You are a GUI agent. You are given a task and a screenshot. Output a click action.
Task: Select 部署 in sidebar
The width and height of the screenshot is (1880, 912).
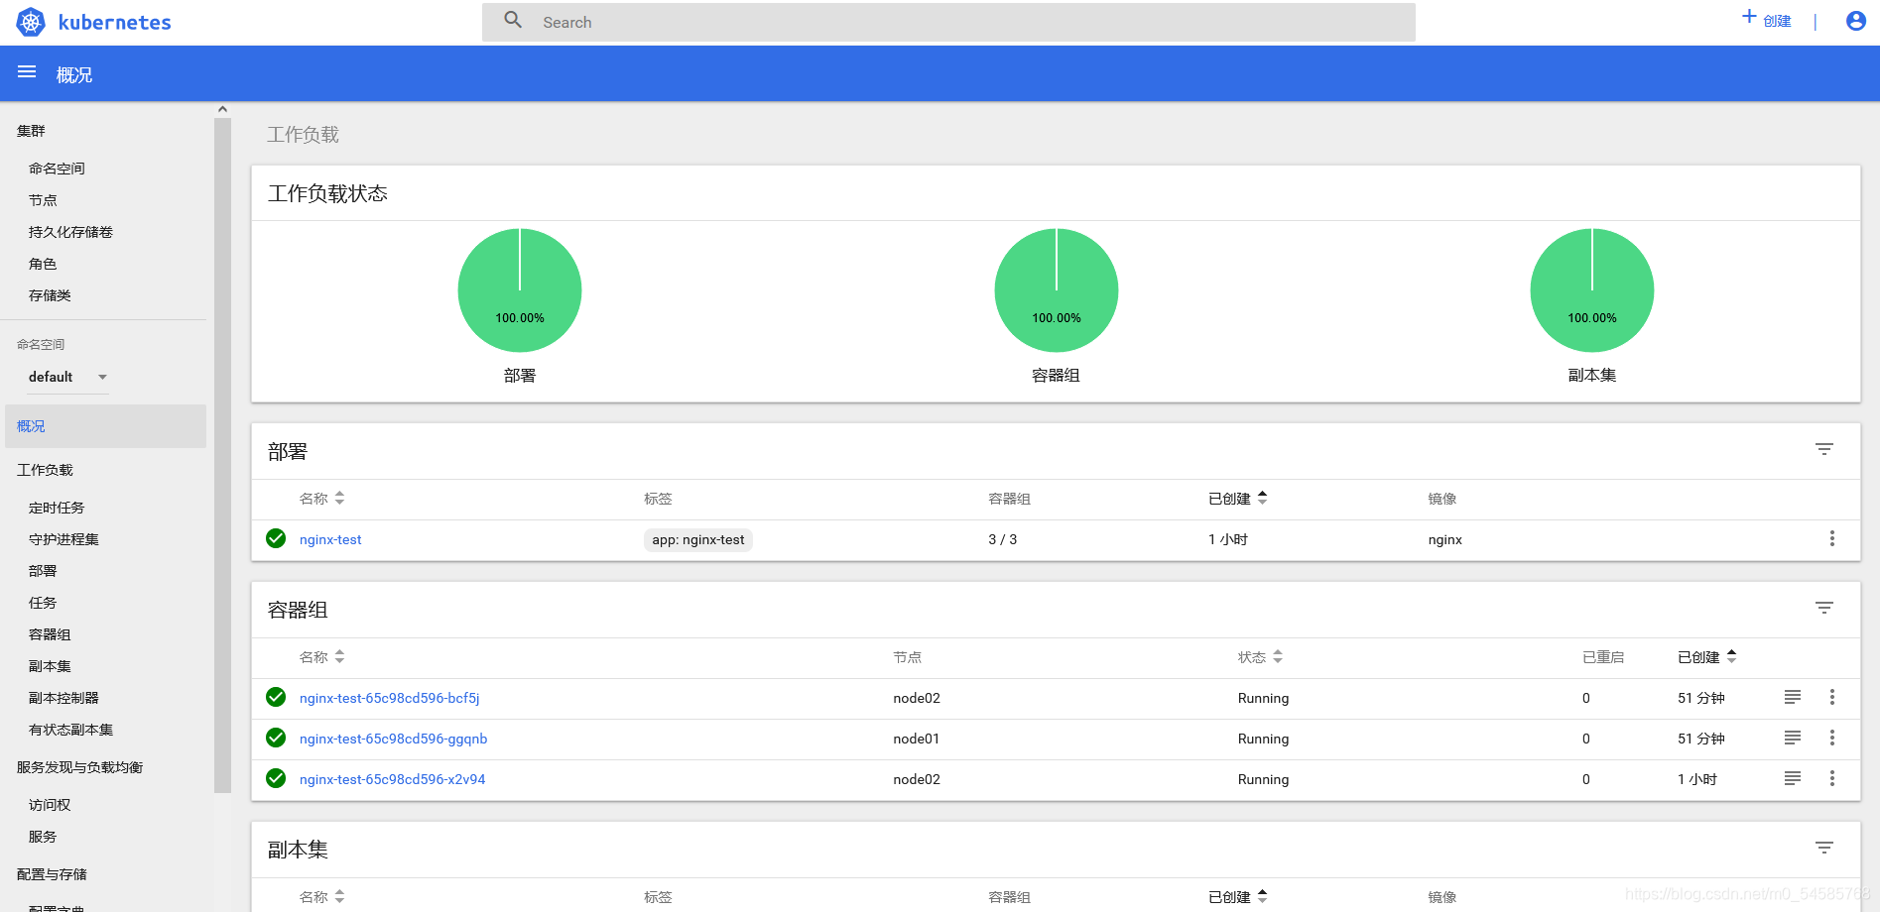coord(43,571)
